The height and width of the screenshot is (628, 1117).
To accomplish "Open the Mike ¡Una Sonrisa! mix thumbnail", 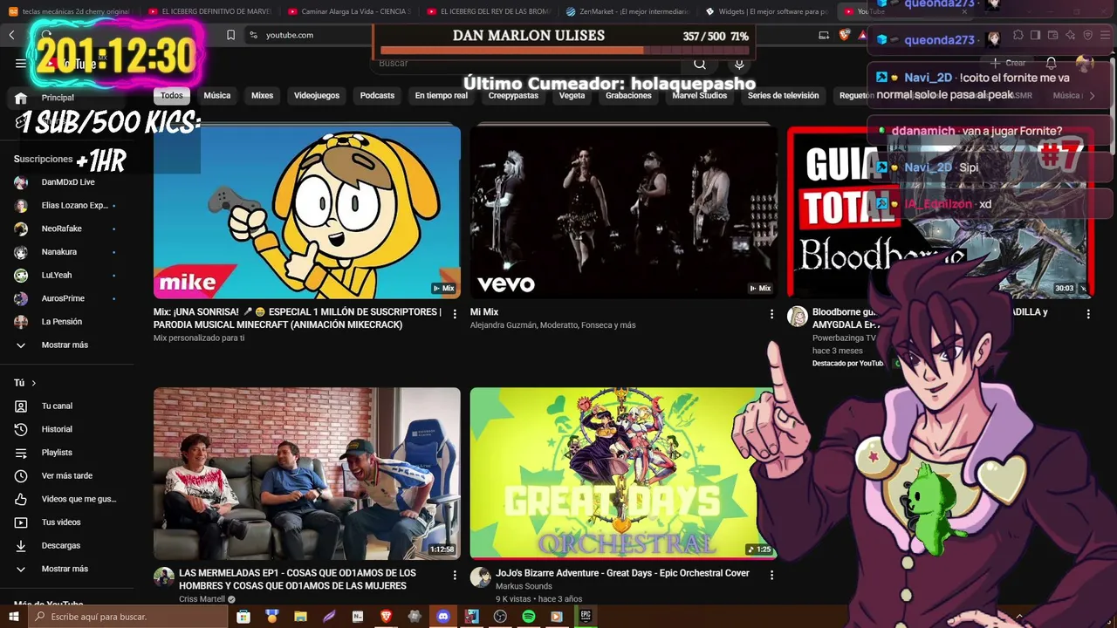I will pyautogui.click(x=307, y=212).
